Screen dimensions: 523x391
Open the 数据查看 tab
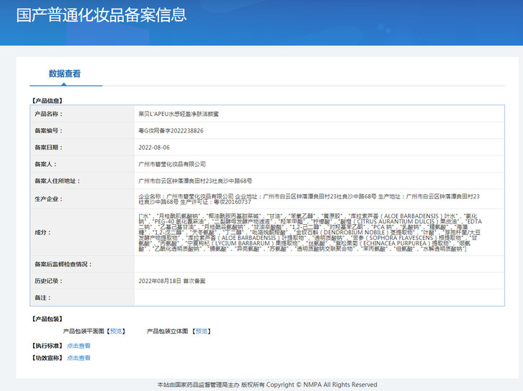(x=64, y=74)
